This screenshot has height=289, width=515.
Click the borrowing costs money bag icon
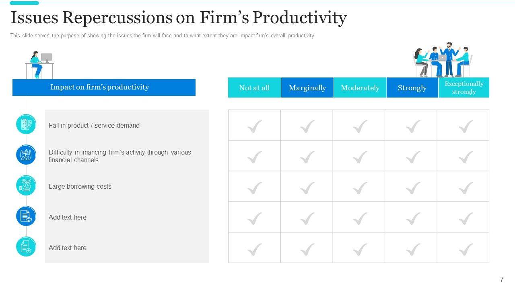coord(26,186)
